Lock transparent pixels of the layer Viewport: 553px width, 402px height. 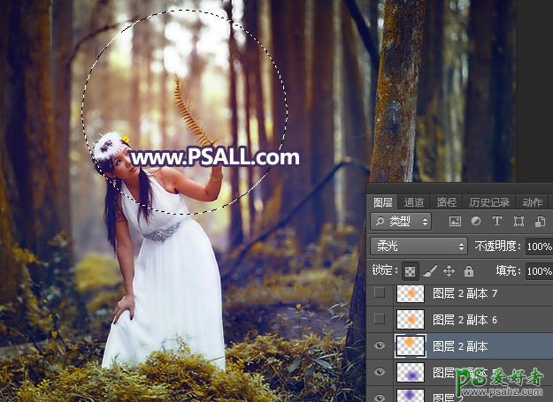click(410, 271)
